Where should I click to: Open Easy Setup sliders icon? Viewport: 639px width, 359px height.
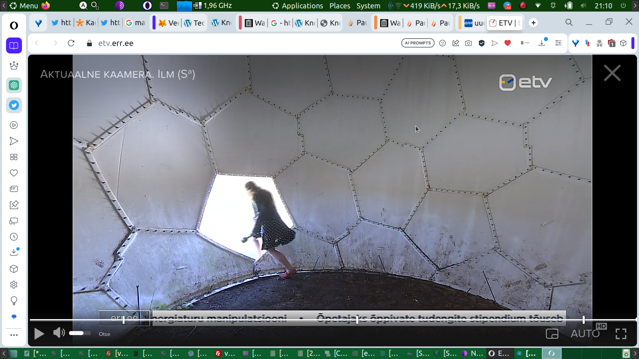coord(558,43)
